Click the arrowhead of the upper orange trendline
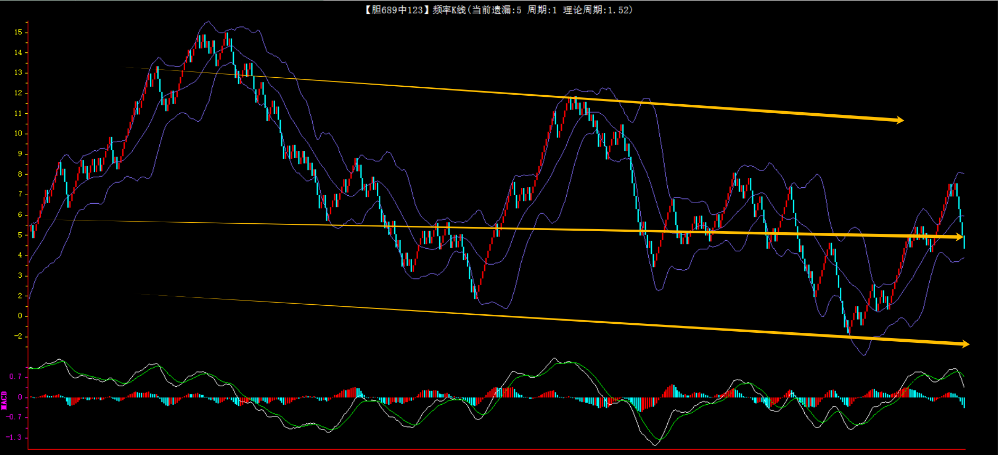The image size is (998, 455). pyautogui.click(x=900, y=120)
